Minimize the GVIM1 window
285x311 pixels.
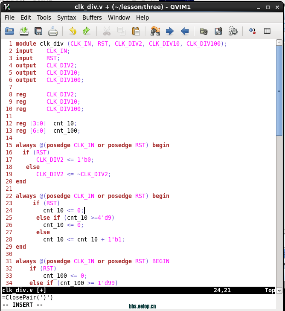259,8
